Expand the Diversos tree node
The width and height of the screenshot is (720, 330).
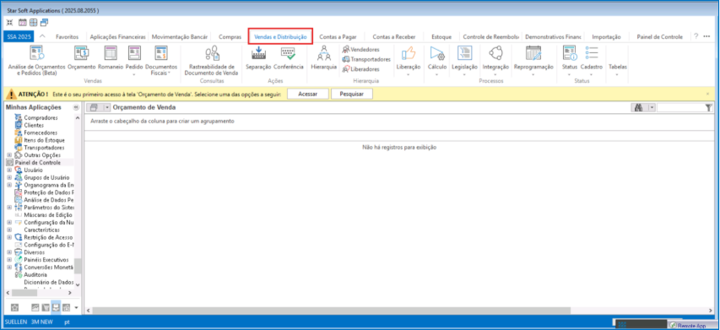click(9, 252)
